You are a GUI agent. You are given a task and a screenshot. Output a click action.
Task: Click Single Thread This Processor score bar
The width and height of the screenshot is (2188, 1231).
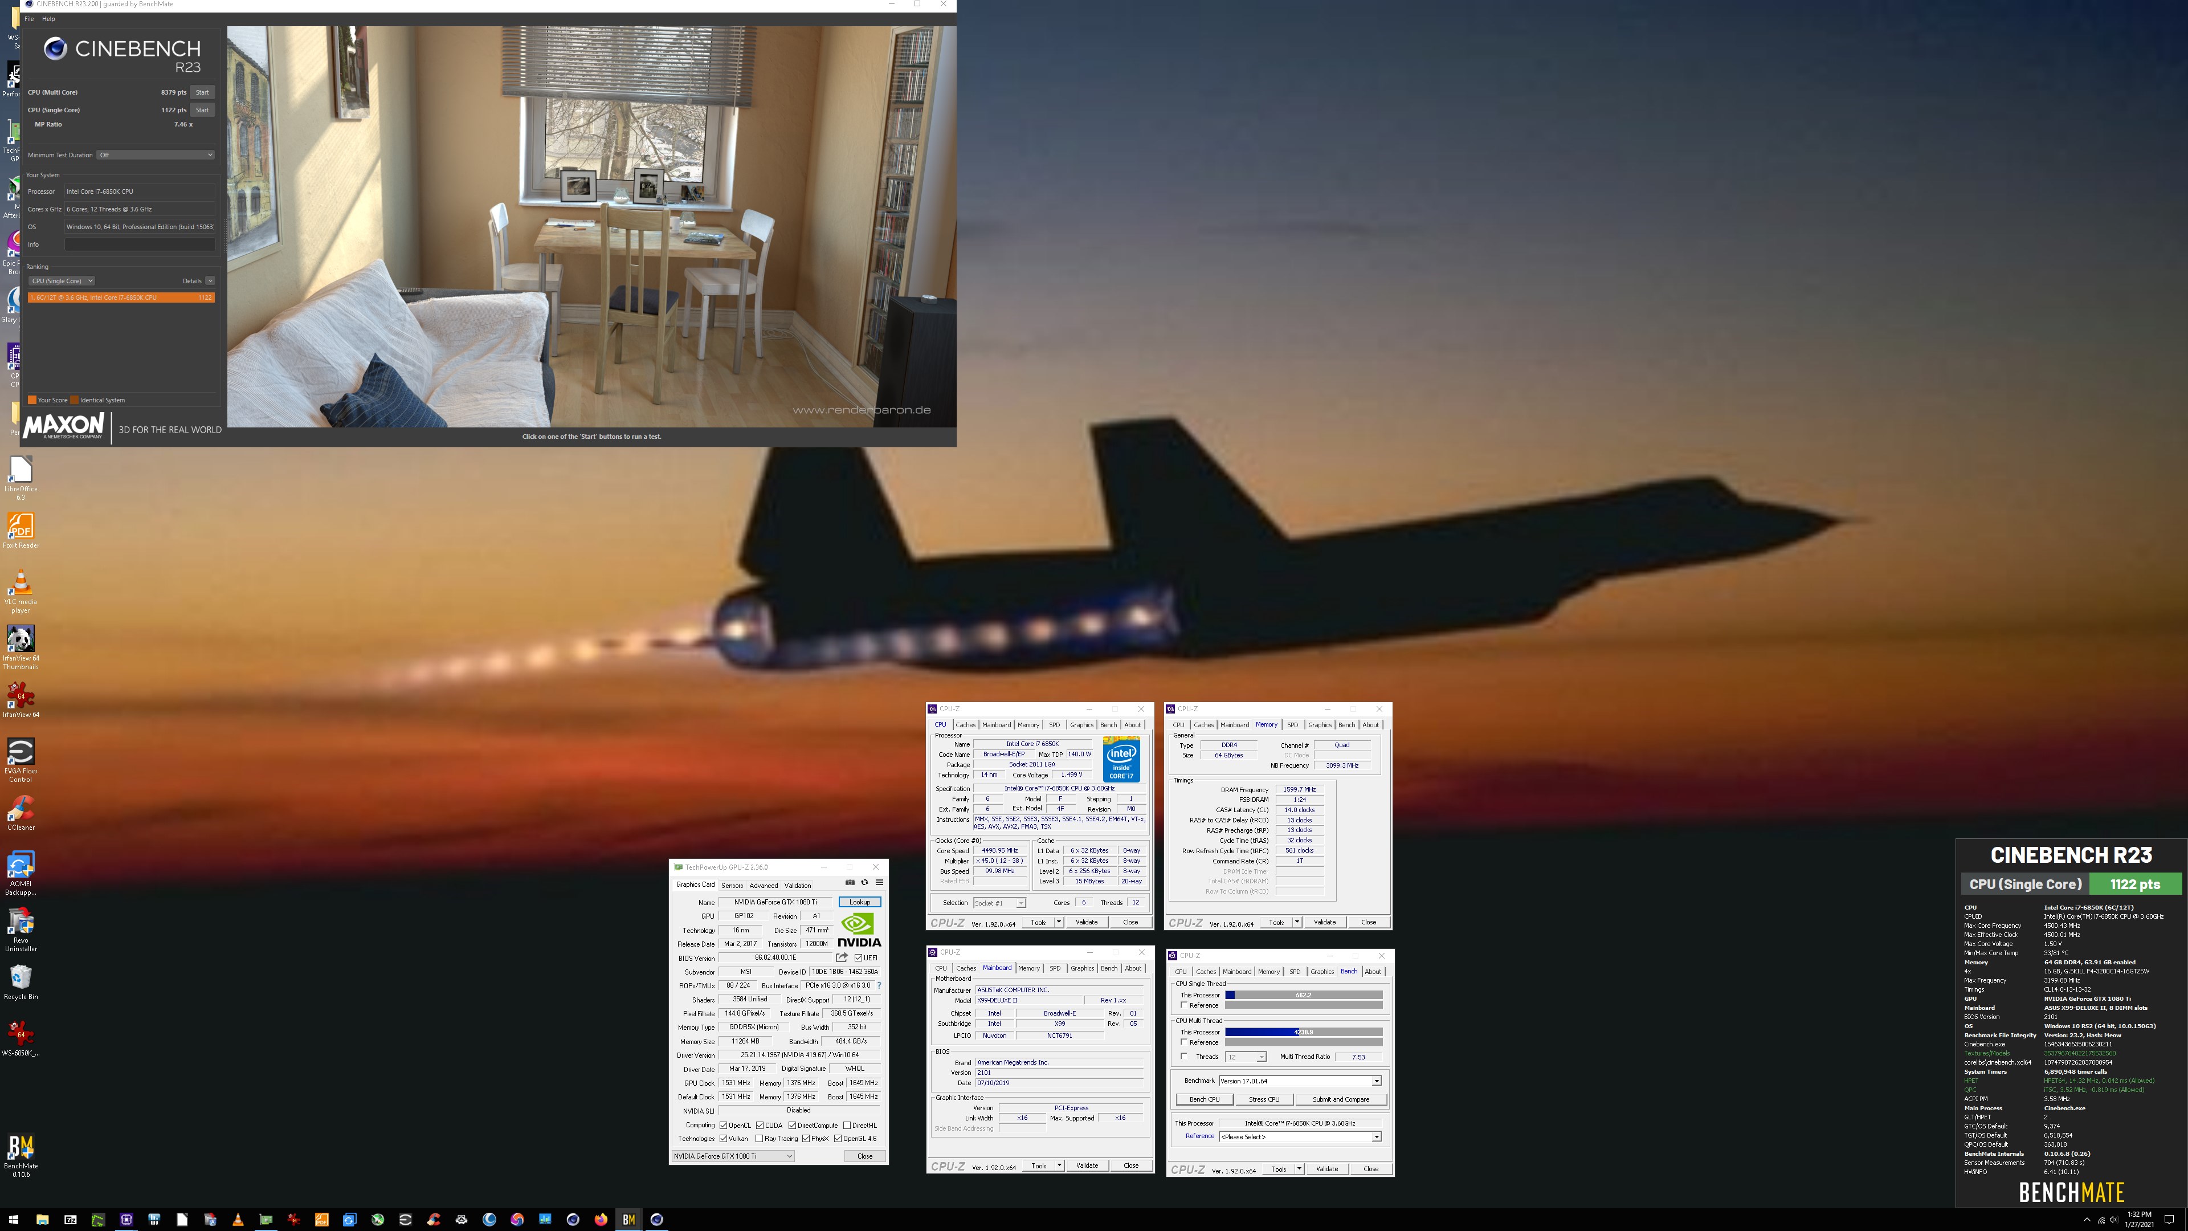pyautogui.click(x=1303, y=995)
